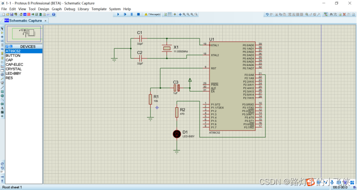Select the Selection Mode arrow tool
This screenshot has width=357, height=190.
coord(2,29)
